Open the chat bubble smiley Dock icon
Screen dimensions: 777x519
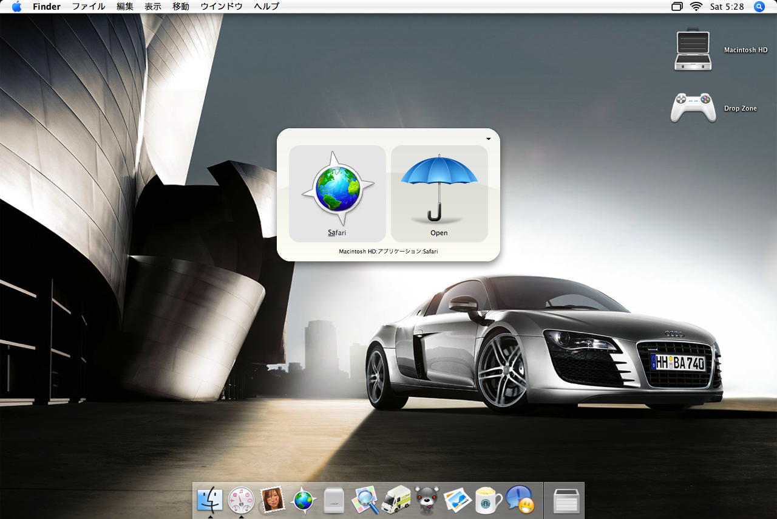(520, 500)
